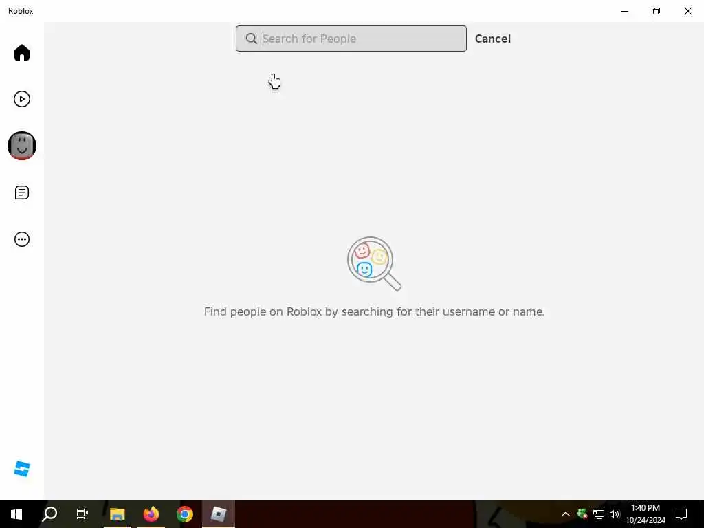Screen dimensions: 704x528
Task: Open Windows taskbar search
Action: 49,514
